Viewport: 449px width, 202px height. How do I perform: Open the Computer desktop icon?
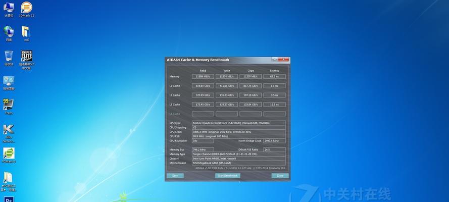click(x=9, y=9)
